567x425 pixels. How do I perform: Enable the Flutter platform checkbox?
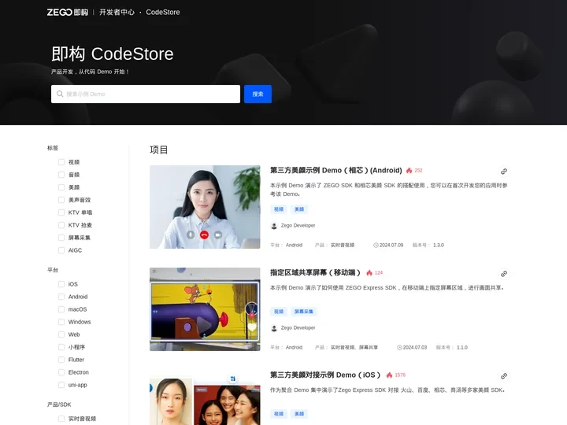pos(61,360)
